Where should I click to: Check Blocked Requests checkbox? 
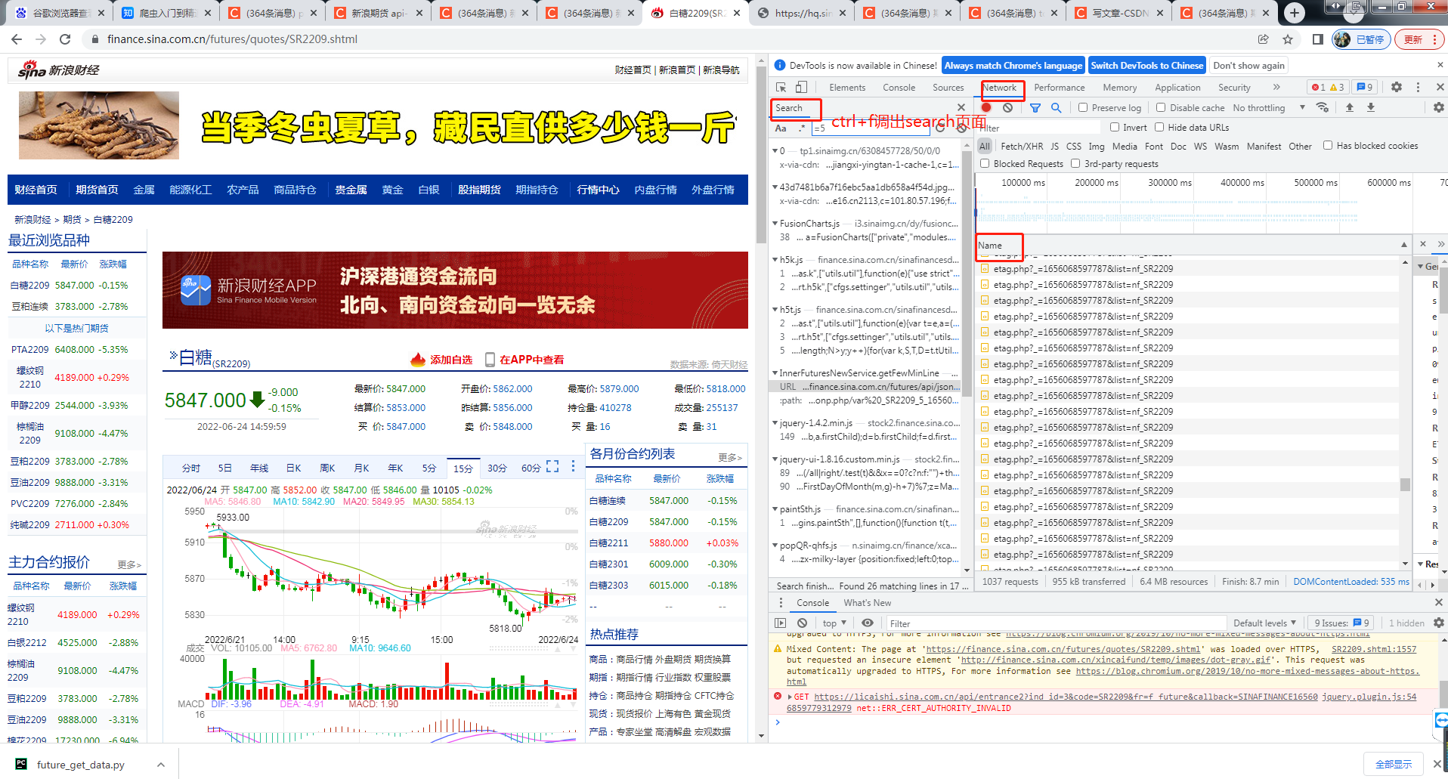[985, 164]
